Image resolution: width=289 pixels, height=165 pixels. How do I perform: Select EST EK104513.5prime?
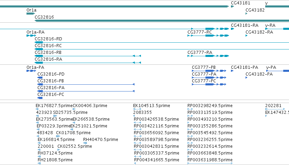tap(151, 106)
